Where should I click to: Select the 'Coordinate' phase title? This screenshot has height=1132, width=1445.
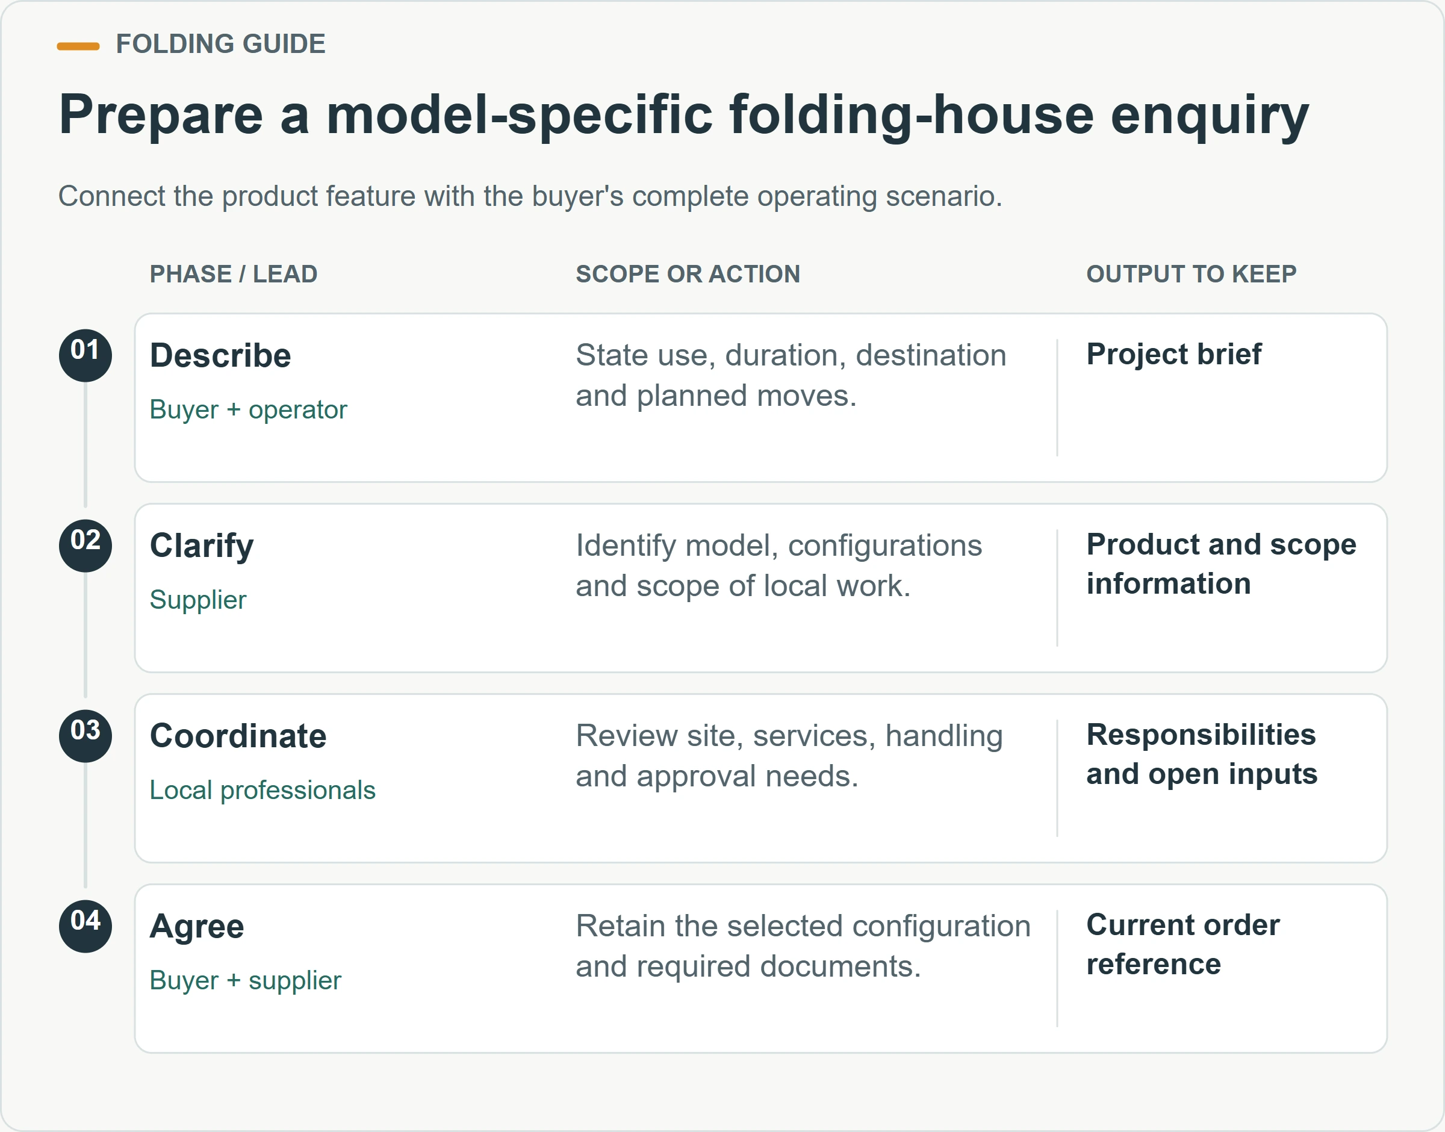pyautogui.click(x=238, y=736)
